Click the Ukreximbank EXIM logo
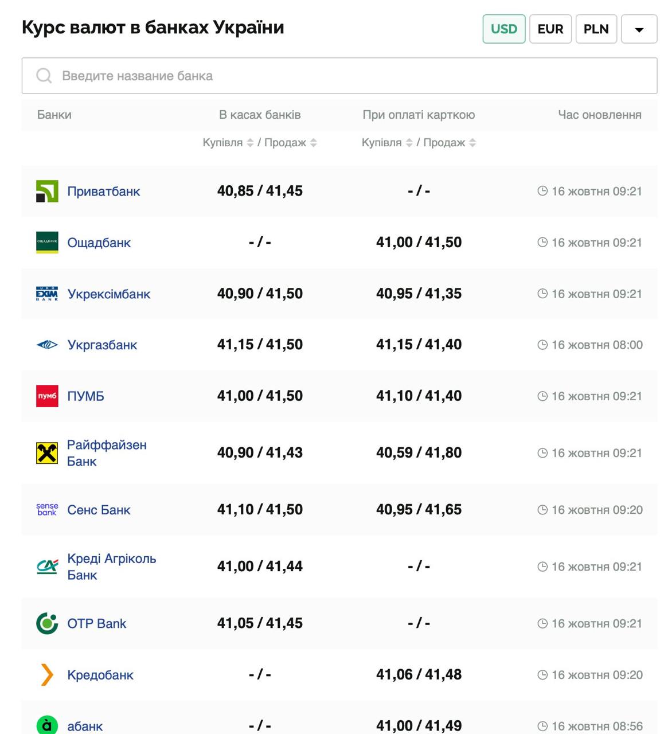This screenshot has width=660, height=734. tap(47, 294)
